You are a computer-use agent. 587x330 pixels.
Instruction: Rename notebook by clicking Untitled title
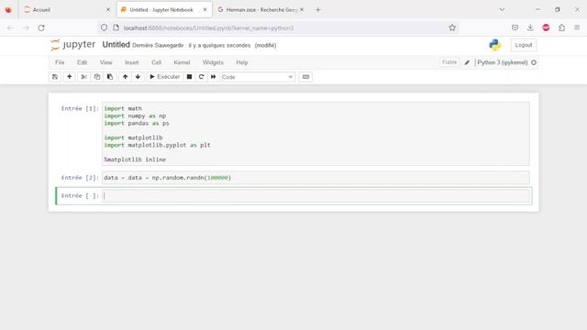(x=116, y=45)
